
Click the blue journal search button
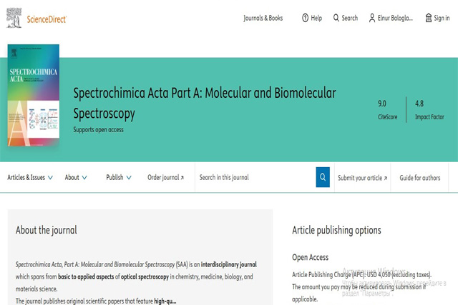[323, 177]
